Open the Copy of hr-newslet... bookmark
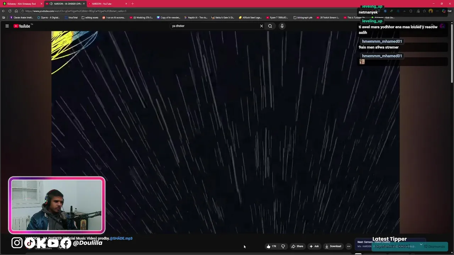The height and width of the screenshot is (255, 454). point(168,17)
